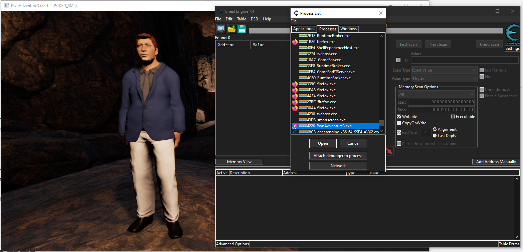Click firefox icon of 000030A4 process

click(295, 108)
